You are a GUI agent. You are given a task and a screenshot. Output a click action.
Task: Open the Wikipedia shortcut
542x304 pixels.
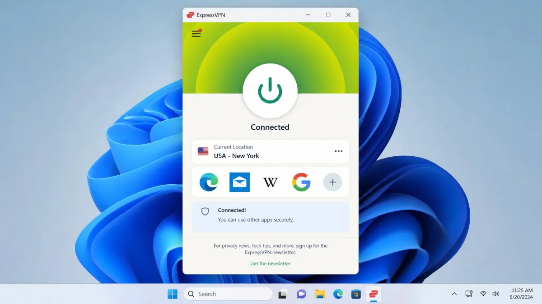coord(271,182)
